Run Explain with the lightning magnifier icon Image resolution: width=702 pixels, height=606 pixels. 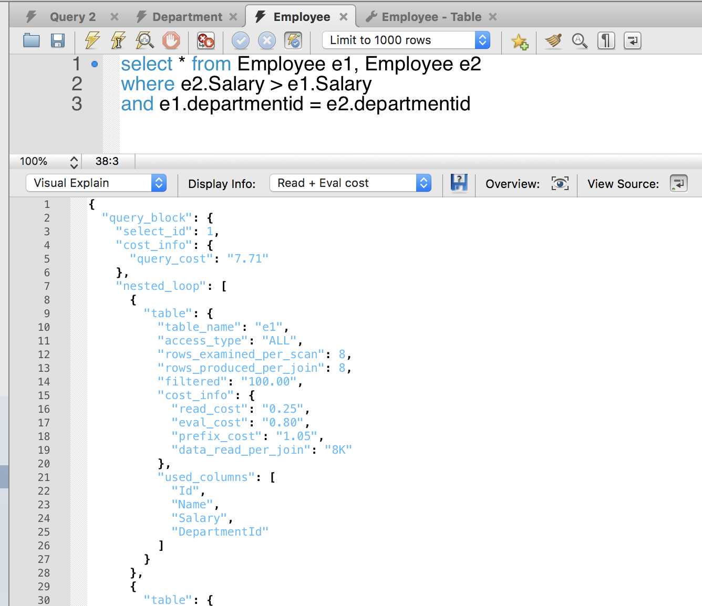[144, 40]
